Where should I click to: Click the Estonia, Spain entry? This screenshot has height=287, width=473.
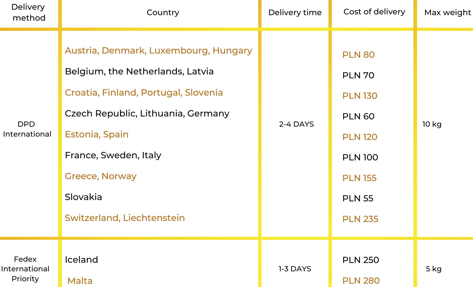click(x=97, y=134)
